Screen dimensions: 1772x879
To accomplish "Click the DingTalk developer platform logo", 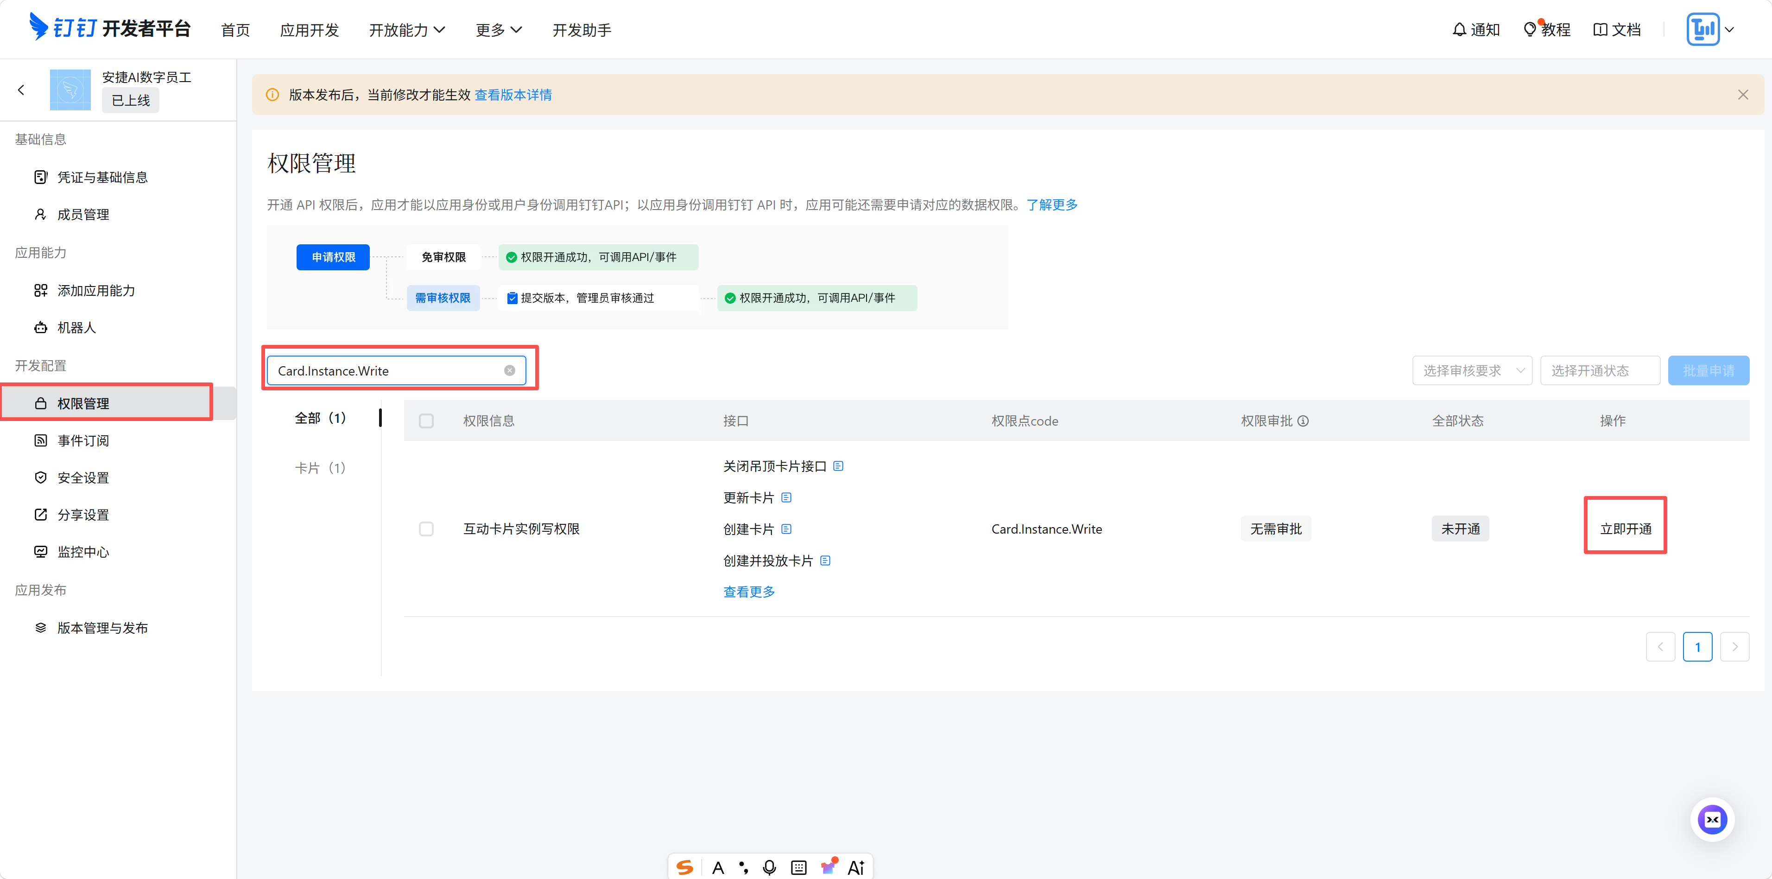I will pos(110,28).
